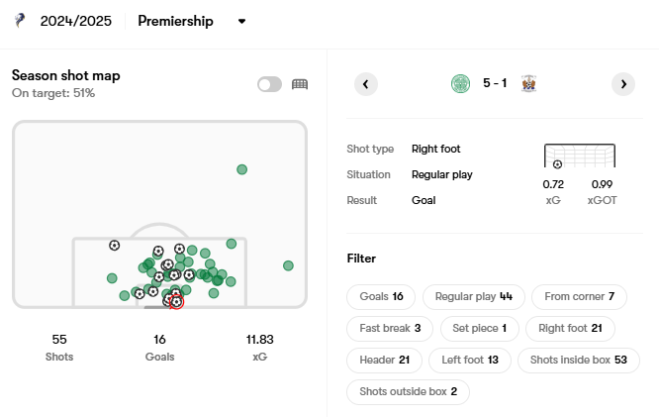The image size is (659, 417).
Task: Click the Shots outside box 2 chip
Action: coord(408,392)
